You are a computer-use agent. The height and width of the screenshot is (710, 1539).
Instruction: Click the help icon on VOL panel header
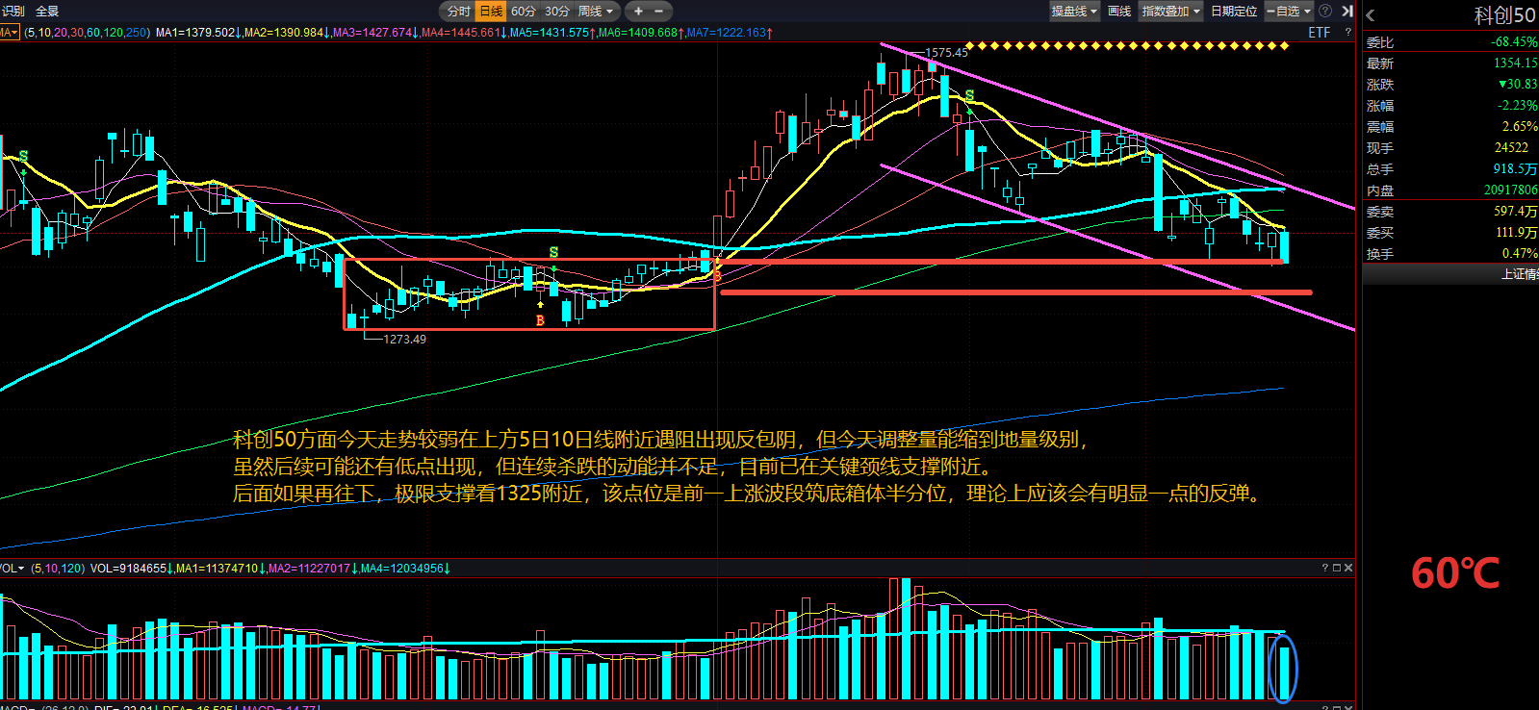click(x=1325, y=569)
